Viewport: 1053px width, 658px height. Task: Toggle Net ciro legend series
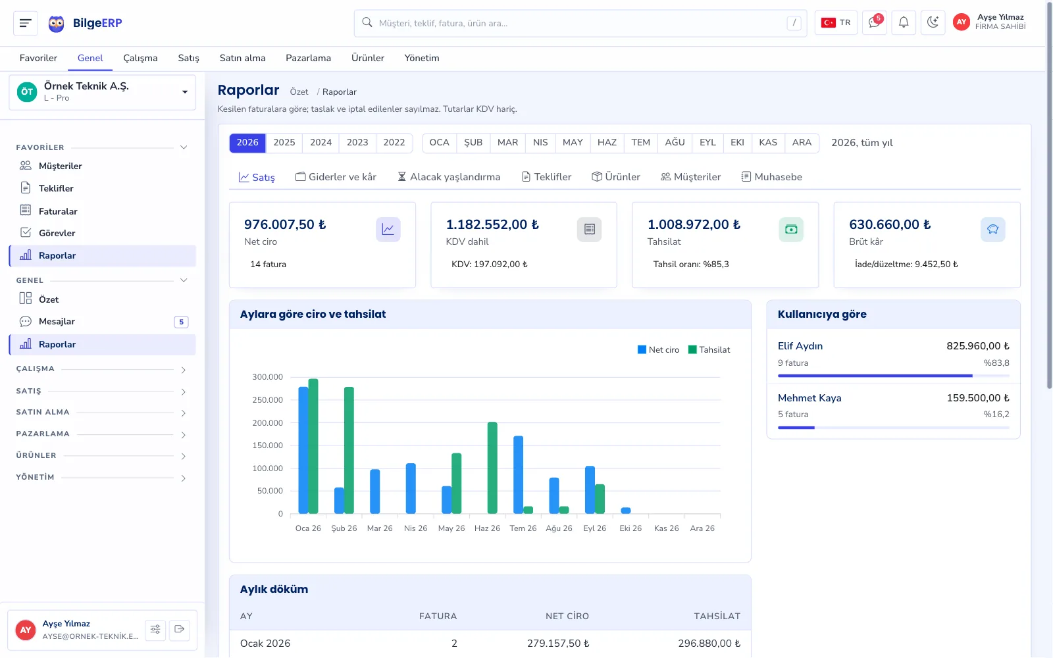coord(659,350)
